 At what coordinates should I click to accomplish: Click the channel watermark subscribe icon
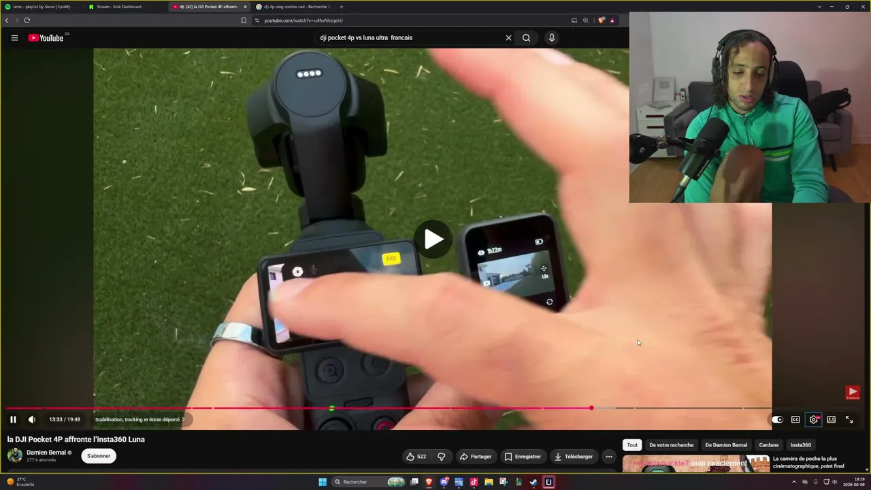click(x=852, y=392)
